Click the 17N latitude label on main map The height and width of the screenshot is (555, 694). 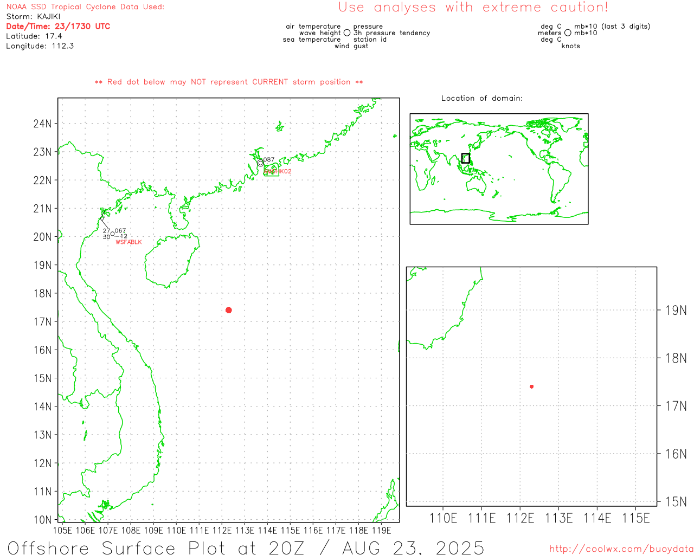click(x=42, y=322)
